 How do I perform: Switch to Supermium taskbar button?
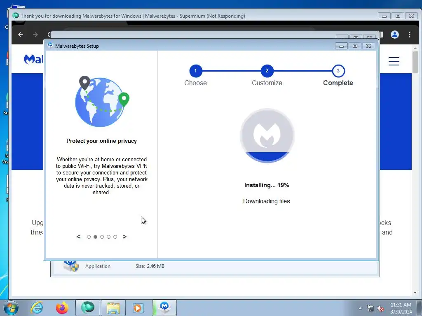point(88,308)
